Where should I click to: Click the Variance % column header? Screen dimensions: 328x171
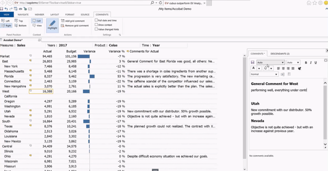[x=116, y=51]
